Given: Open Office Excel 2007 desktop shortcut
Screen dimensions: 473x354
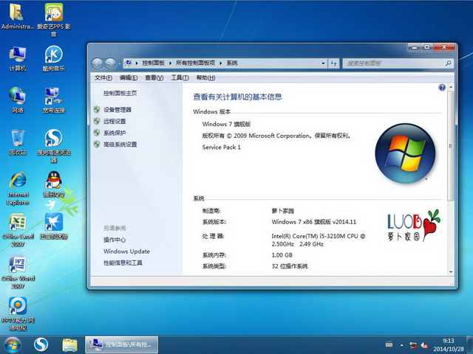Looking at the screenshot, I should point(18,231).
